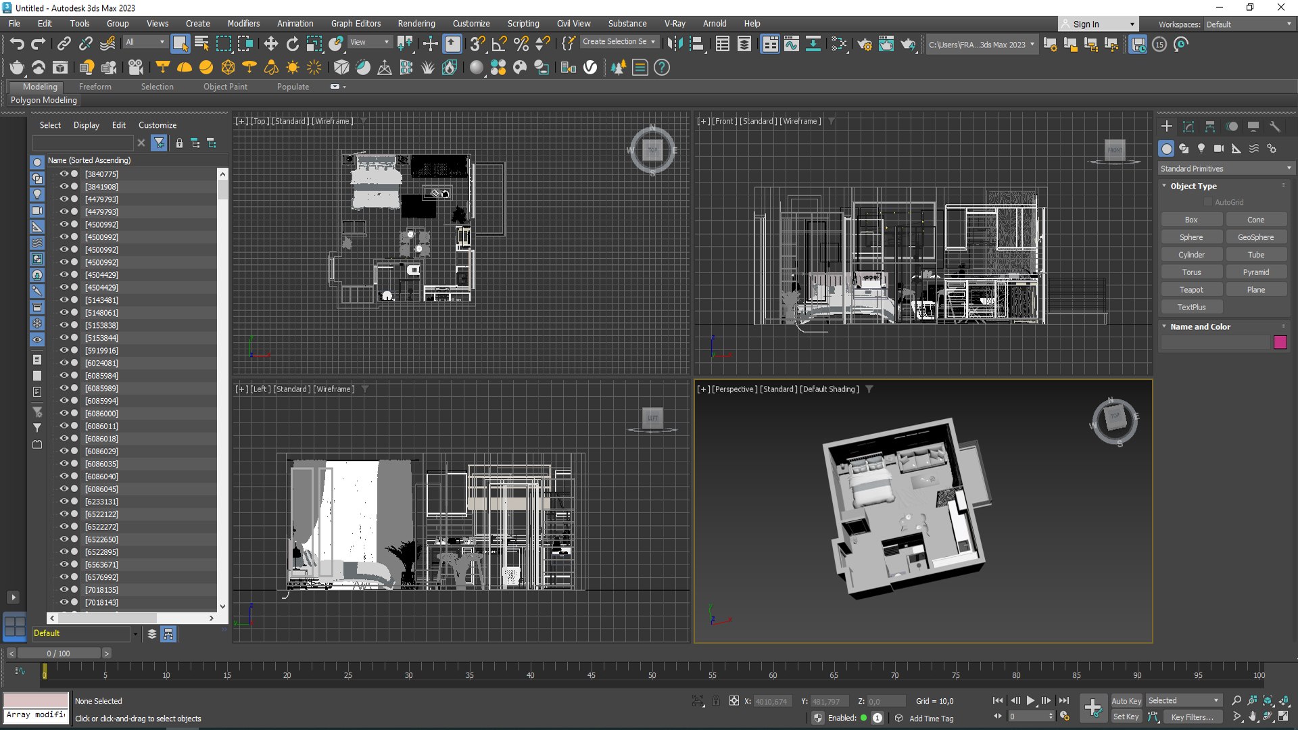Screen dimensions: 1298x730
Task: Enable the AutoGrid checkbox
Action: coord(1208,202)
